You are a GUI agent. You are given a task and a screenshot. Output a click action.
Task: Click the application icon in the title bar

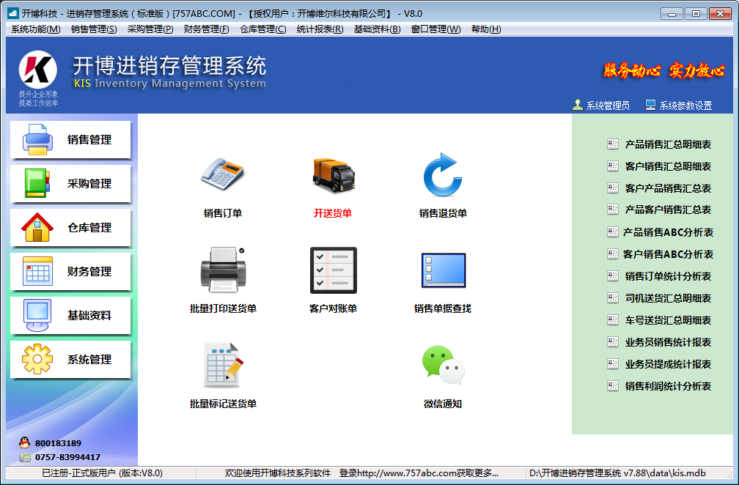coord(12,13)
